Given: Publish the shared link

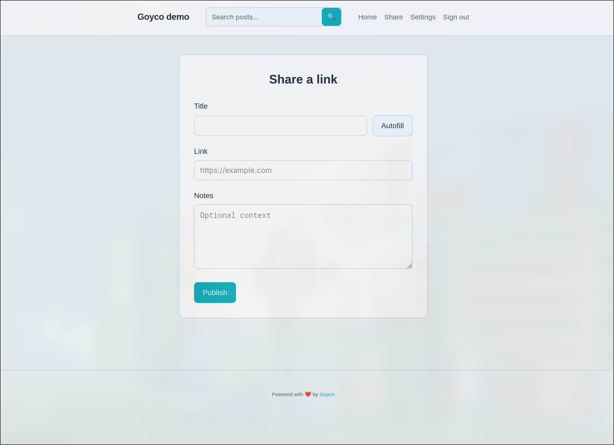Looking at the screenshot, I should tap(215, 293).
